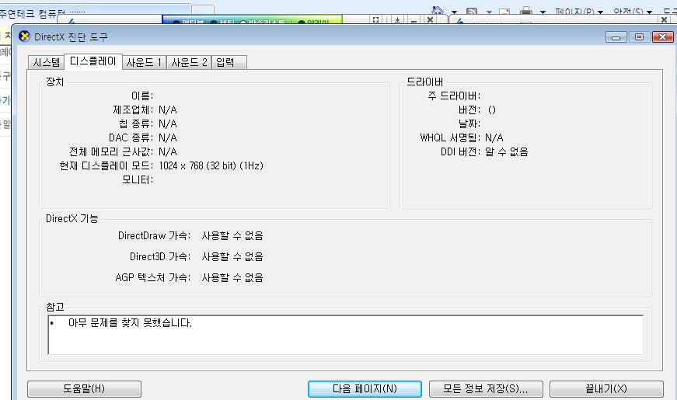Image resolution: width=677 pixels, height=400 pixels.
Task: Open the browser 페이지(P) menu
Action: [578, 12]
